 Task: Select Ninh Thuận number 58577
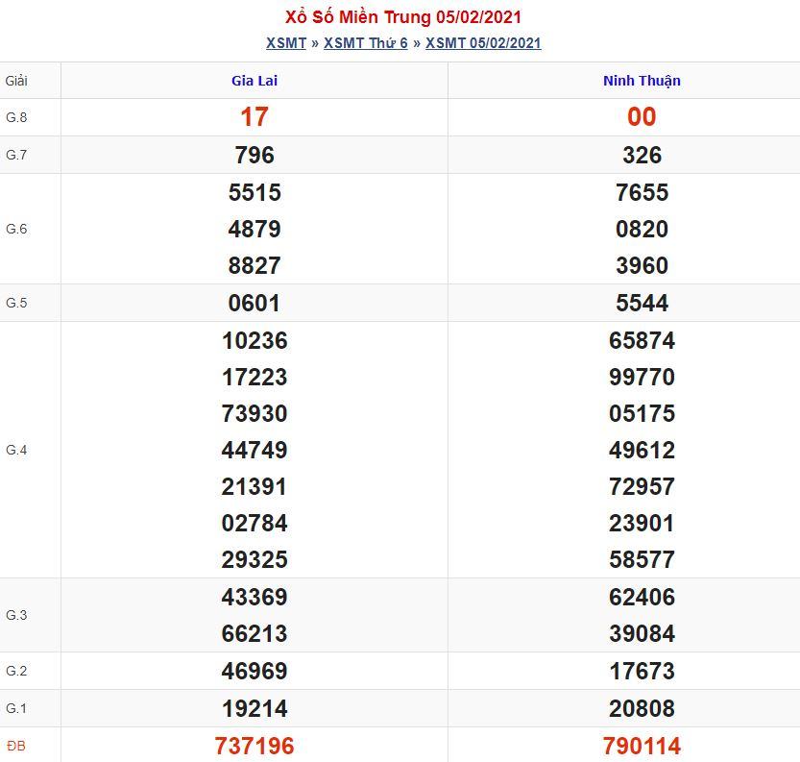tap(642, 560)
